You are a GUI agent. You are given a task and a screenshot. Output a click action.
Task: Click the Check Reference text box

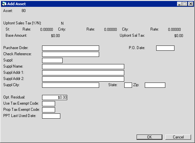point(70,54)
